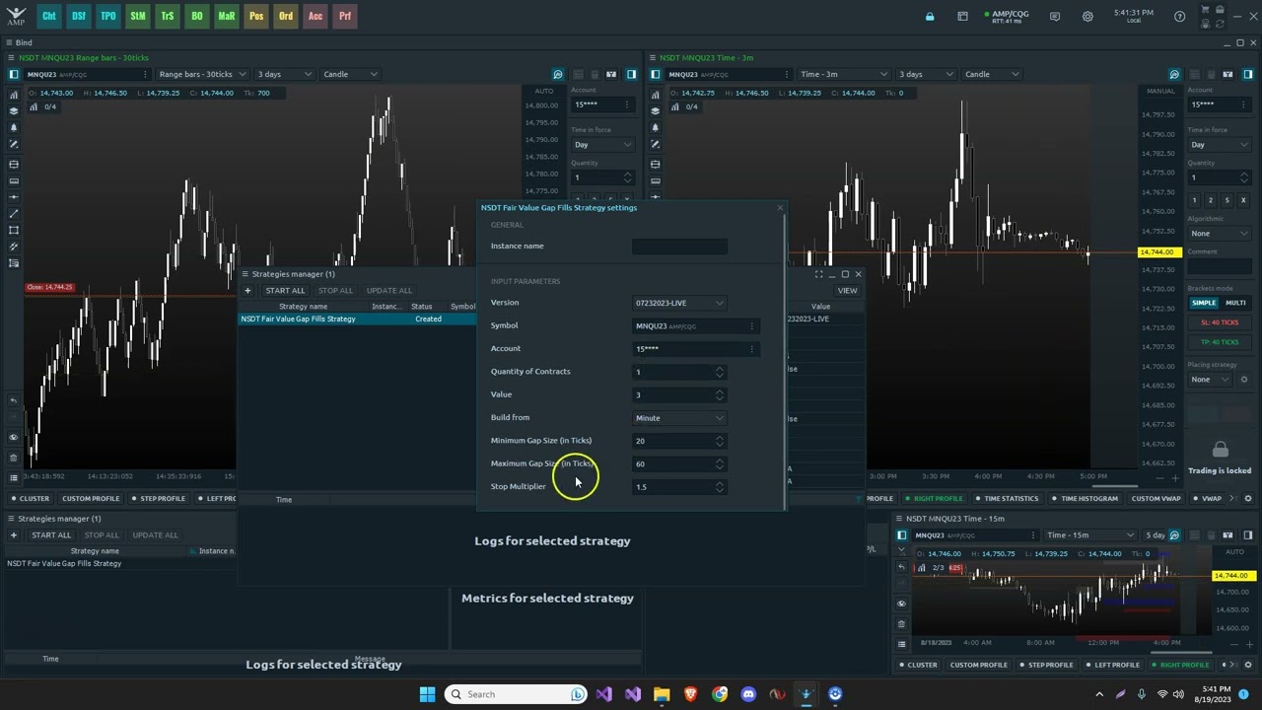Adjust the Quantity of Contracts stepper
Image resolution: width=1262 pixels, height=710 pixels.
tap(720, 372)
